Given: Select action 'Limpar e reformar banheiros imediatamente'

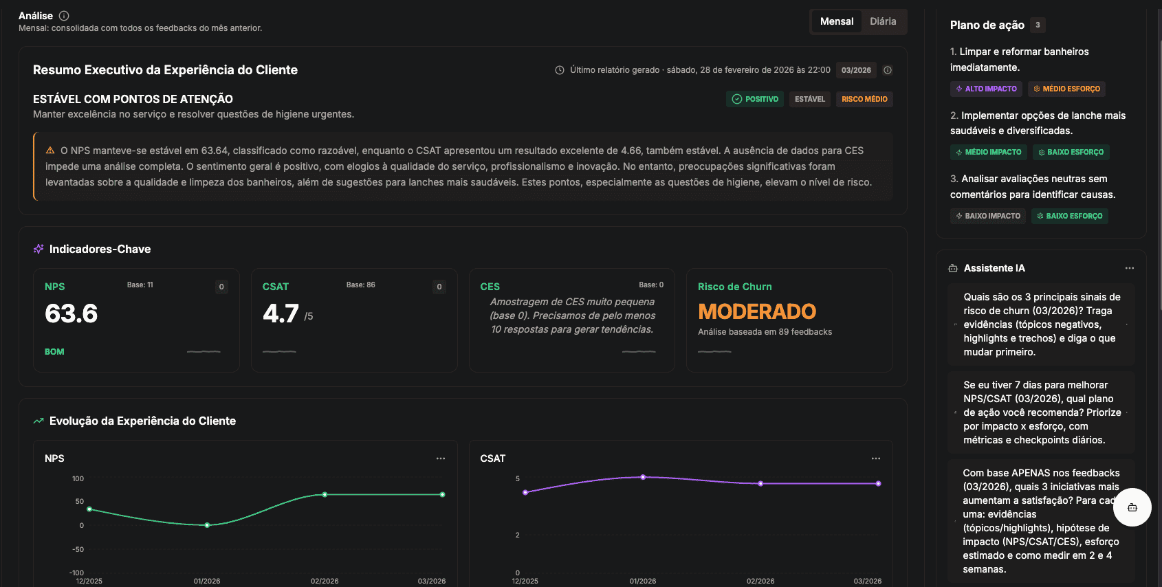Looking at the screenshot, I should (1019, 60).
